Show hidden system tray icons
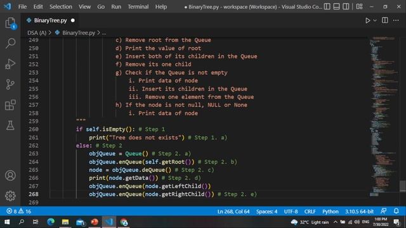Screen dimensions: 406x228 click(336, 222)
